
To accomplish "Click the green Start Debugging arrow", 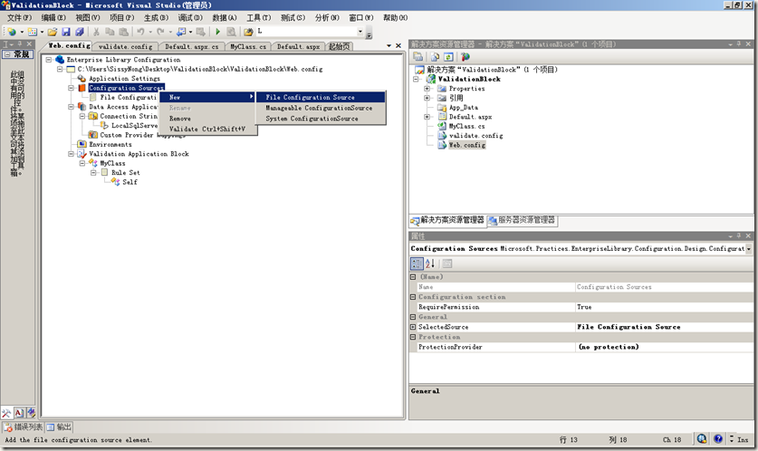I will tap(217, 32).
